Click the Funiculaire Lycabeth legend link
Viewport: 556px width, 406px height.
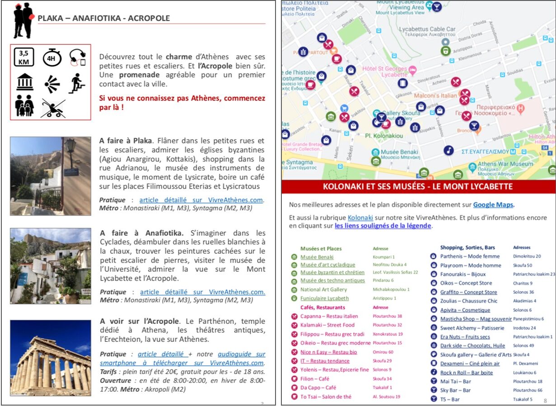point(324,298)
